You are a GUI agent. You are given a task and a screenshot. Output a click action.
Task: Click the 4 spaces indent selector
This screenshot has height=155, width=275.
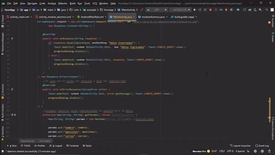click(x=240, y=151)
